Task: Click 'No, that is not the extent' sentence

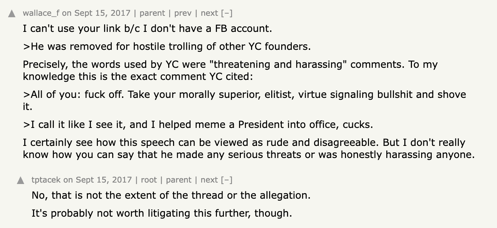Action: tap(171, 195)
